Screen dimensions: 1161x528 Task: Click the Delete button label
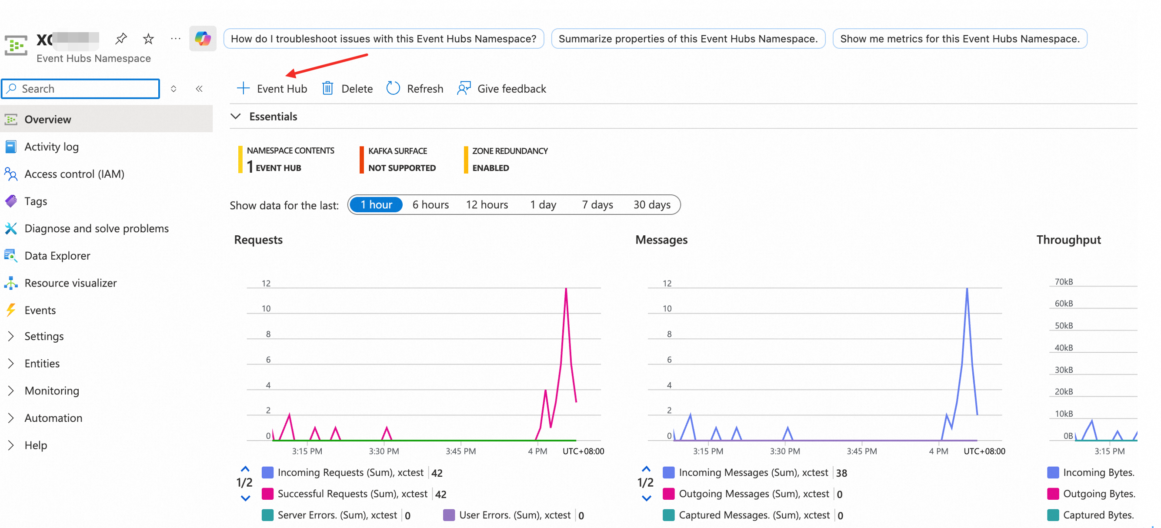pos(357,89)
